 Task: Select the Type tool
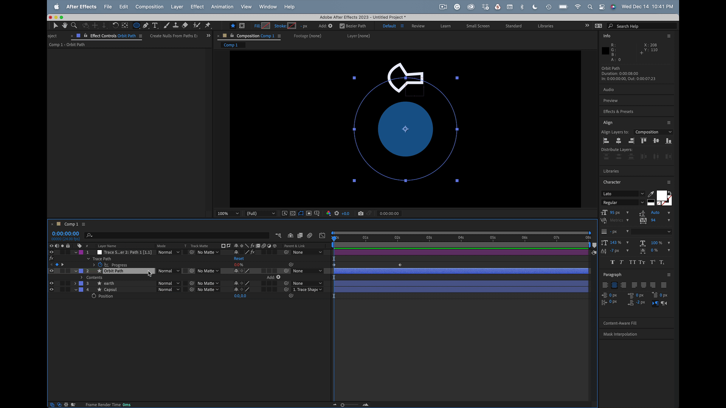(x=155, y=26)
